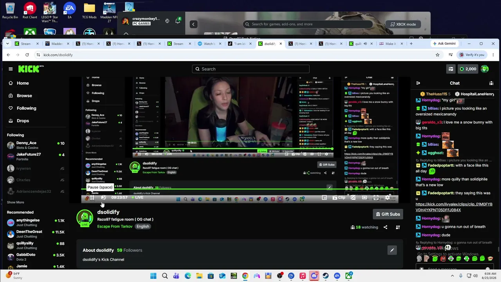Open the Riot Client desktop shortcut

pyautogui.click(x=30, y=11)
